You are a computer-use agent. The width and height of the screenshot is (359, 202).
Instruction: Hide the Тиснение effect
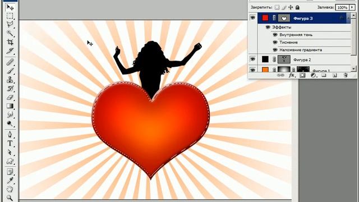click(x=275, y=43)
